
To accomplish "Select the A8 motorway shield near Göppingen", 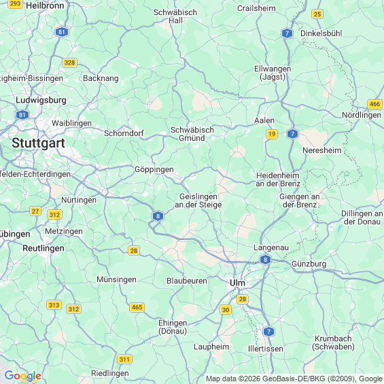I will [158, 216].
